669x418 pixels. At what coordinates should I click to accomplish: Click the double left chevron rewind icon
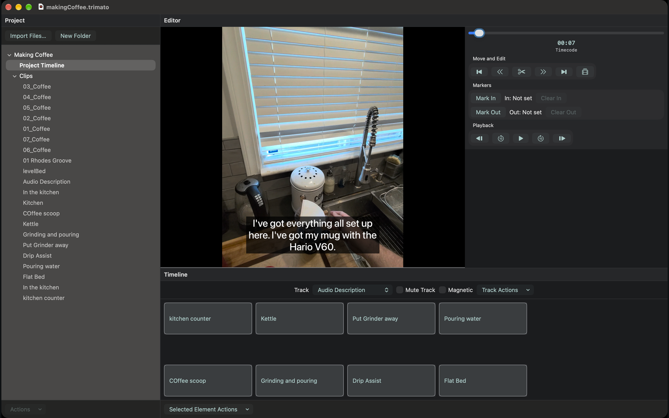point(500,72)
